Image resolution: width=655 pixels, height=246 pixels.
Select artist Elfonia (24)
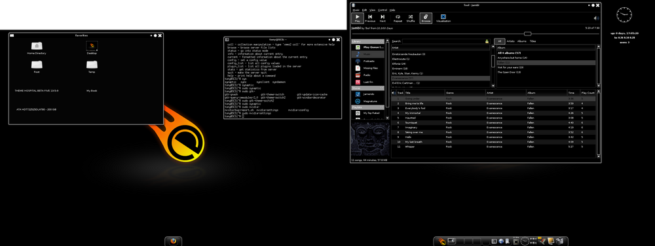440,64
